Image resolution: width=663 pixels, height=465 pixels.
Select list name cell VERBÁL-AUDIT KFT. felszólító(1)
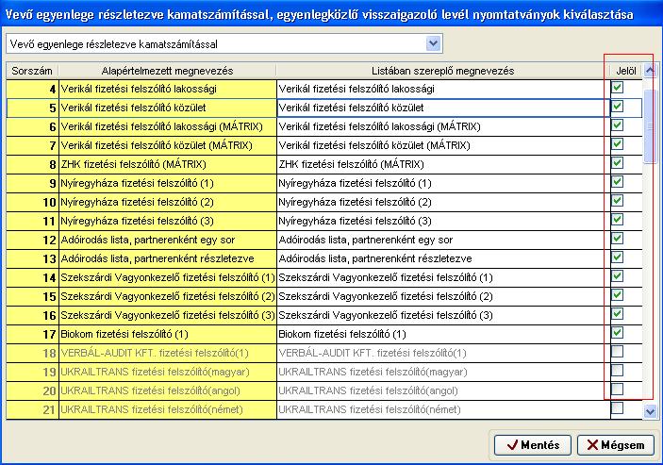click(x=443, y=353)
